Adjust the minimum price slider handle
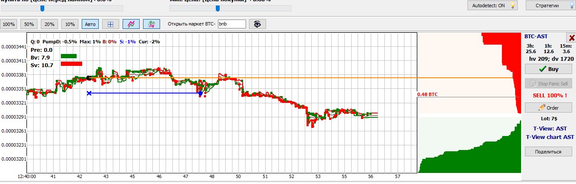This screenshot has width=576, height=184. [218, 8]
